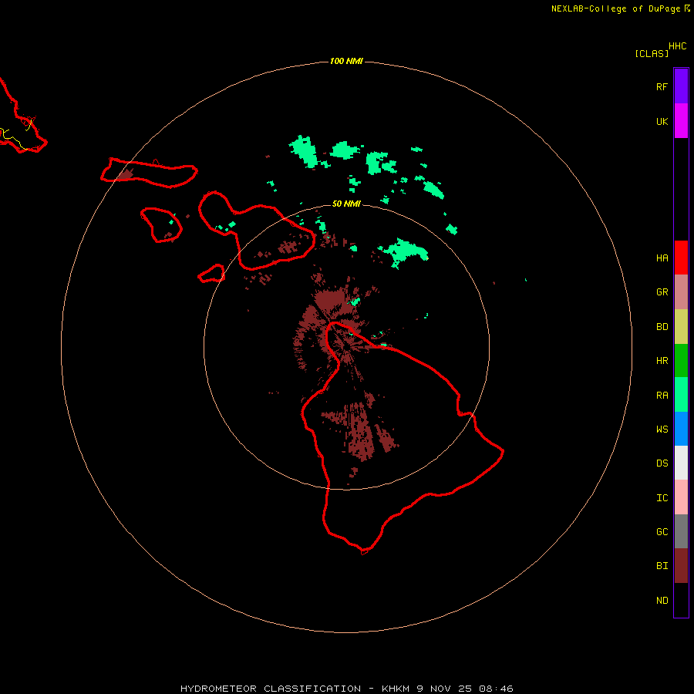Click the RA light-green legend swatch

[x=681, y=395]
